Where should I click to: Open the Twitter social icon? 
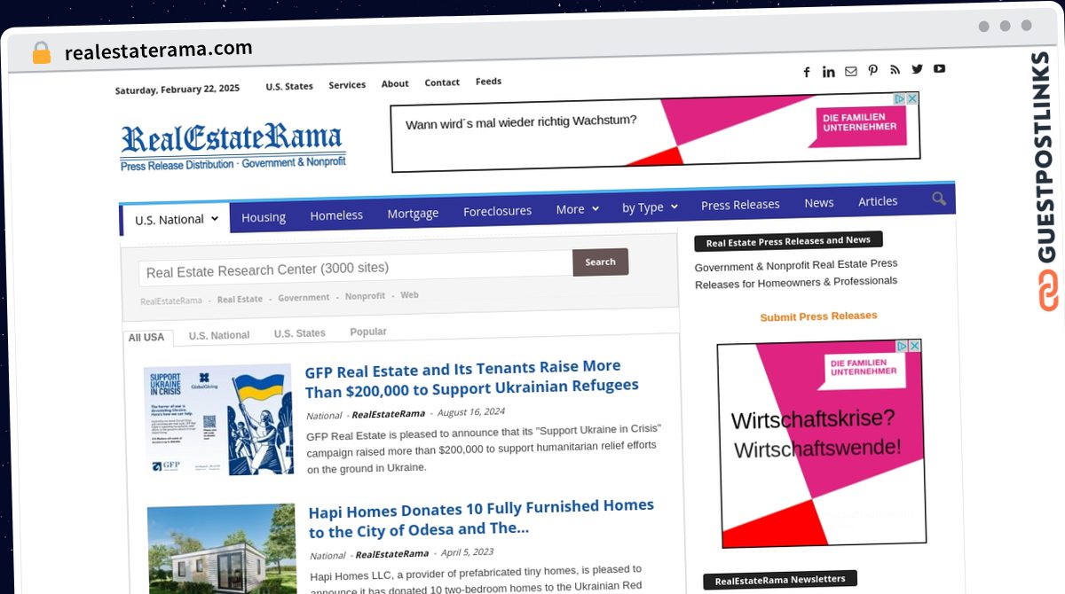(917, 69)
